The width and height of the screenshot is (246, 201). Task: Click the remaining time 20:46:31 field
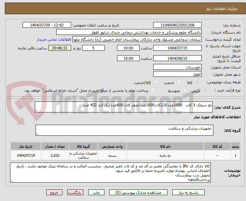[60, 48]
